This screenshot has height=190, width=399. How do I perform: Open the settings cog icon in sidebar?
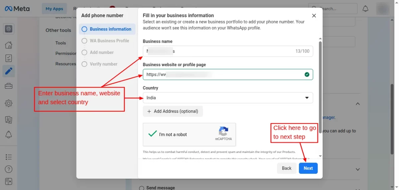tap(9, 103)
